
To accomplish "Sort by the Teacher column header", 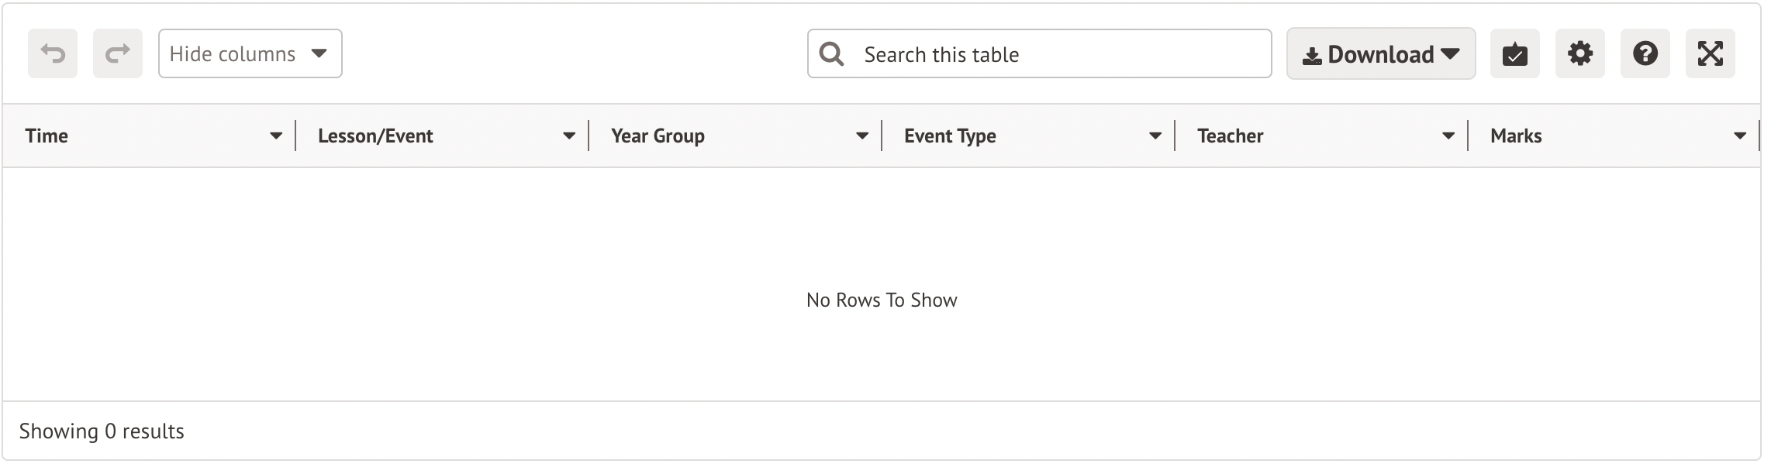I will 1230,136.
